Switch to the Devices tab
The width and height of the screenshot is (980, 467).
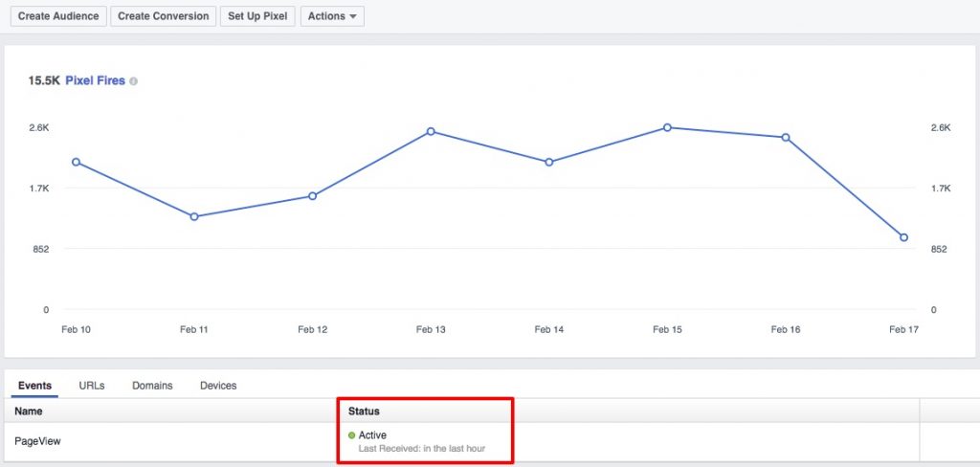click(218, 386)
